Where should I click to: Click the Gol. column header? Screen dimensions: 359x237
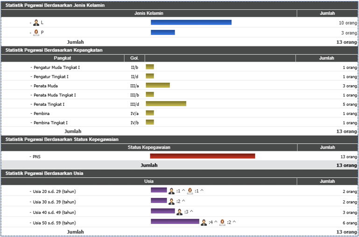pyautogui.click(x=135, y=58)
